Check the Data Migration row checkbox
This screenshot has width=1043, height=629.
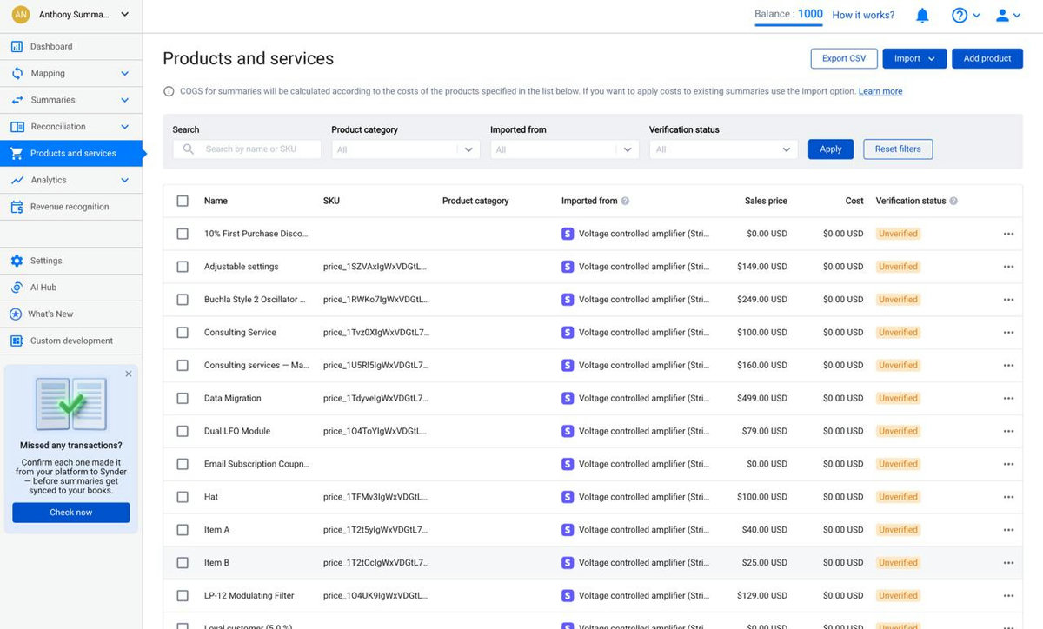click(183, 398)
